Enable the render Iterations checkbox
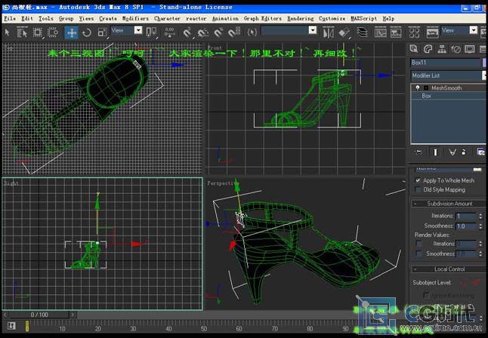This screenshot has height=338, width=488. point(419,244)
